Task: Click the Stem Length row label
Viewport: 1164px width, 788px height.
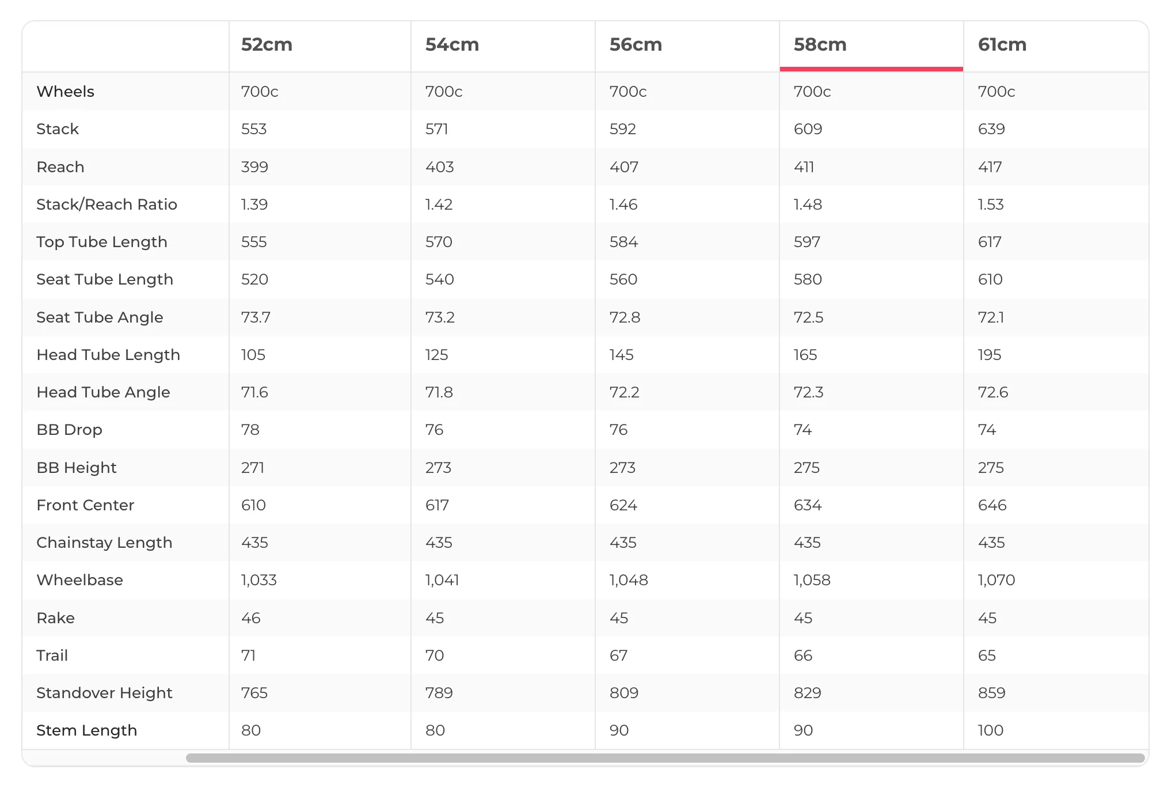Action: coord(86,730)
